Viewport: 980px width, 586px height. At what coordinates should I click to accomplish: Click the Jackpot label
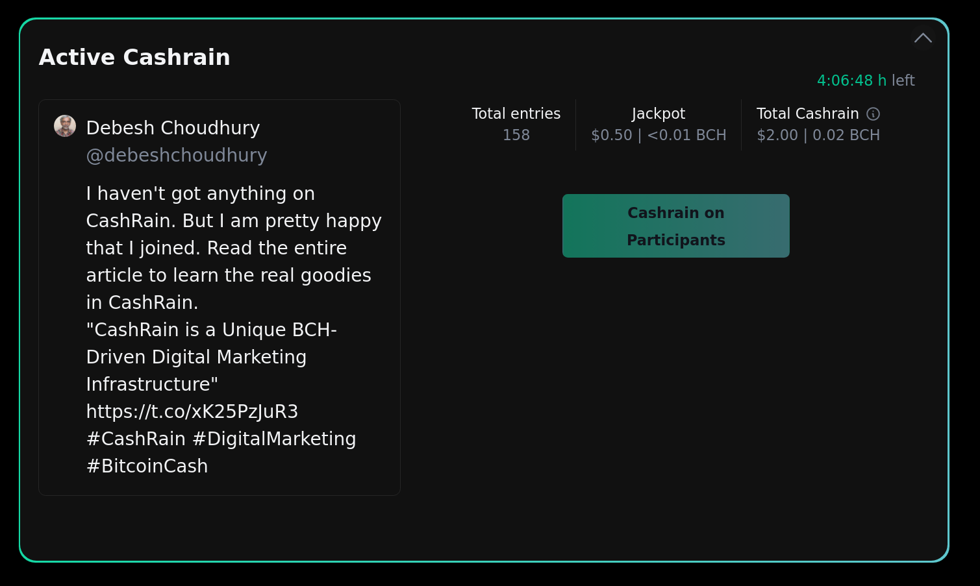tap(659, 114)
